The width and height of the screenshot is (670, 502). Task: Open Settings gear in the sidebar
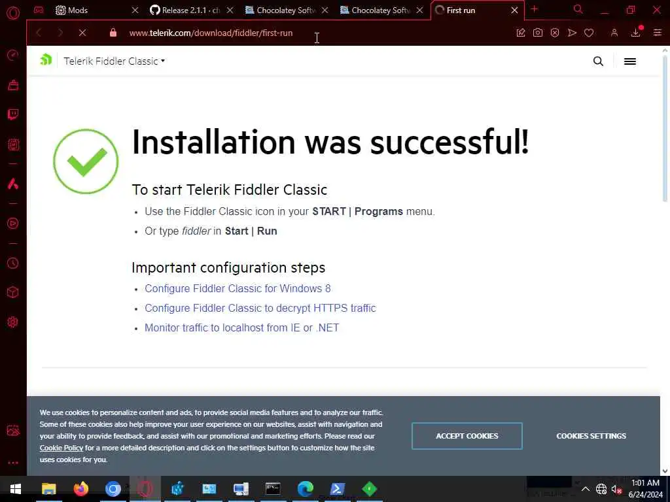tap(13, 322)
